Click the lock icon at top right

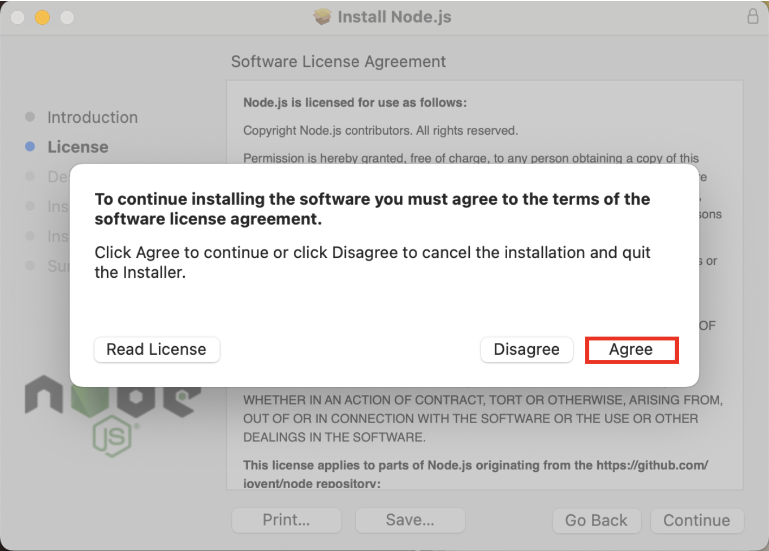pos(753,16)
